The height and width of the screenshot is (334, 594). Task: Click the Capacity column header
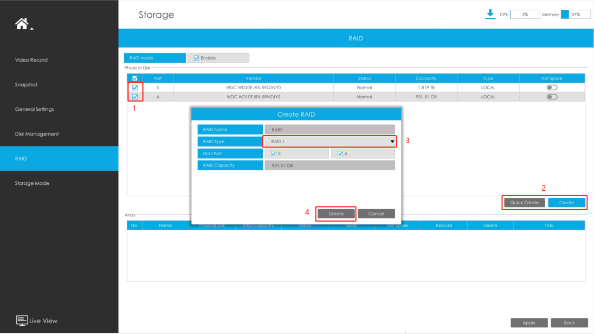426,78
